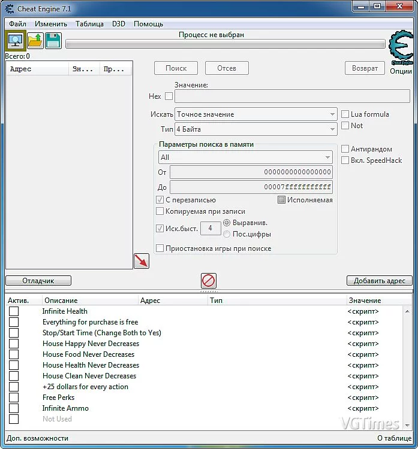418x449 pixels.
Task: Enable Вкл. SpeedHack checkbox
Action: pos(345,160)
